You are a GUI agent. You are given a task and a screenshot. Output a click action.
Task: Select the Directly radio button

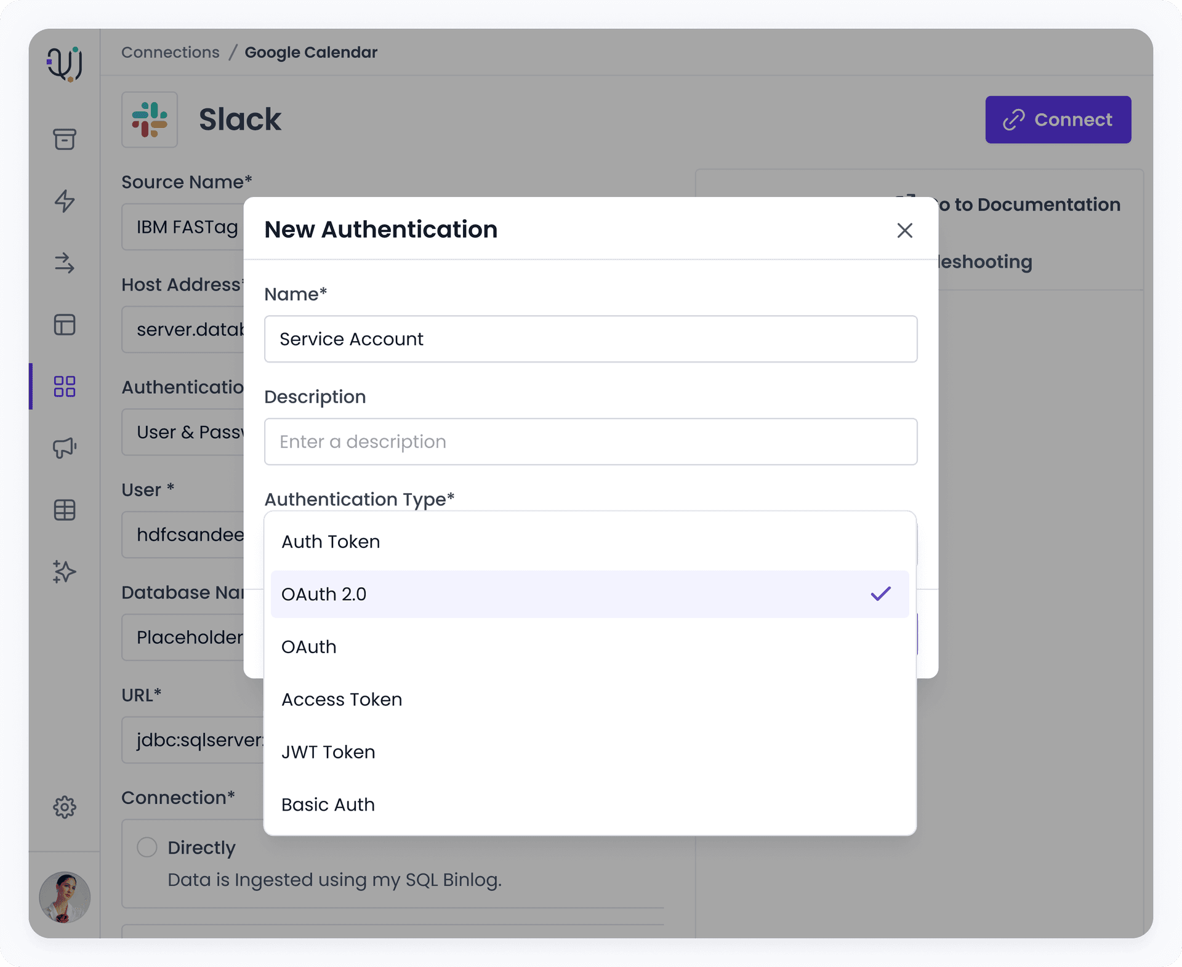tap(147, 847)
